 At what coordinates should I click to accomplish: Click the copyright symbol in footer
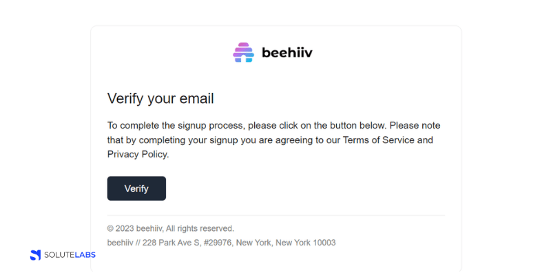coord(110,228)
